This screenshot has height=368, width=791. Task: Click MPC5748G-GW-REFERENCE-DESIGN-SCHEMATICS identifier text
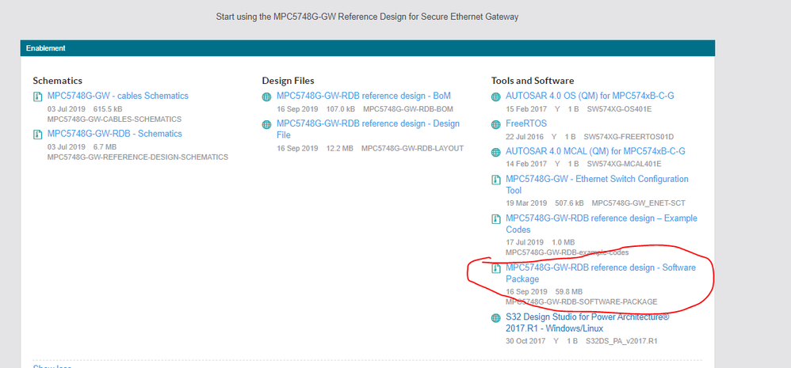138,157
